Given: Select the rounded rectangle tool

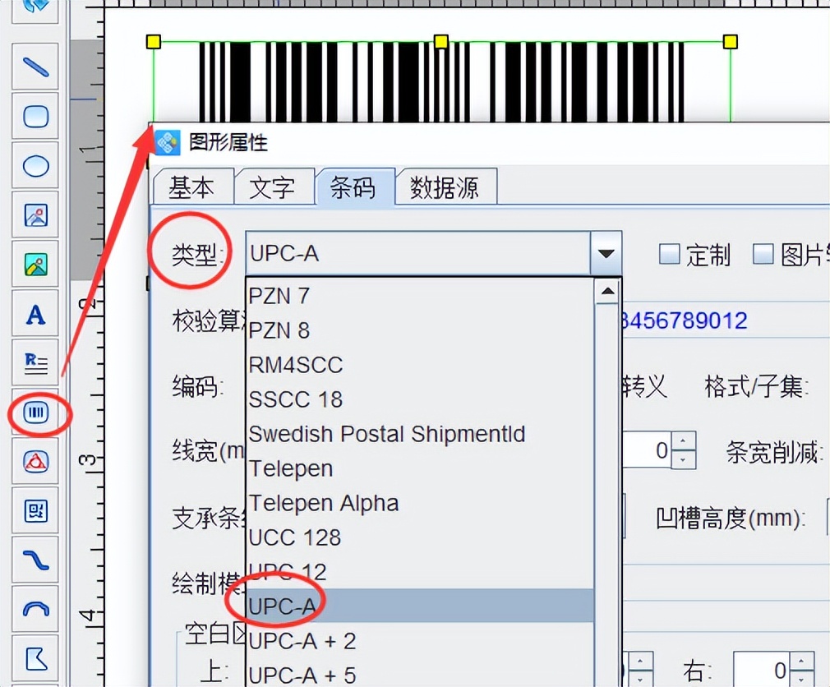Looking at the screenshot, I should (35, 117).
